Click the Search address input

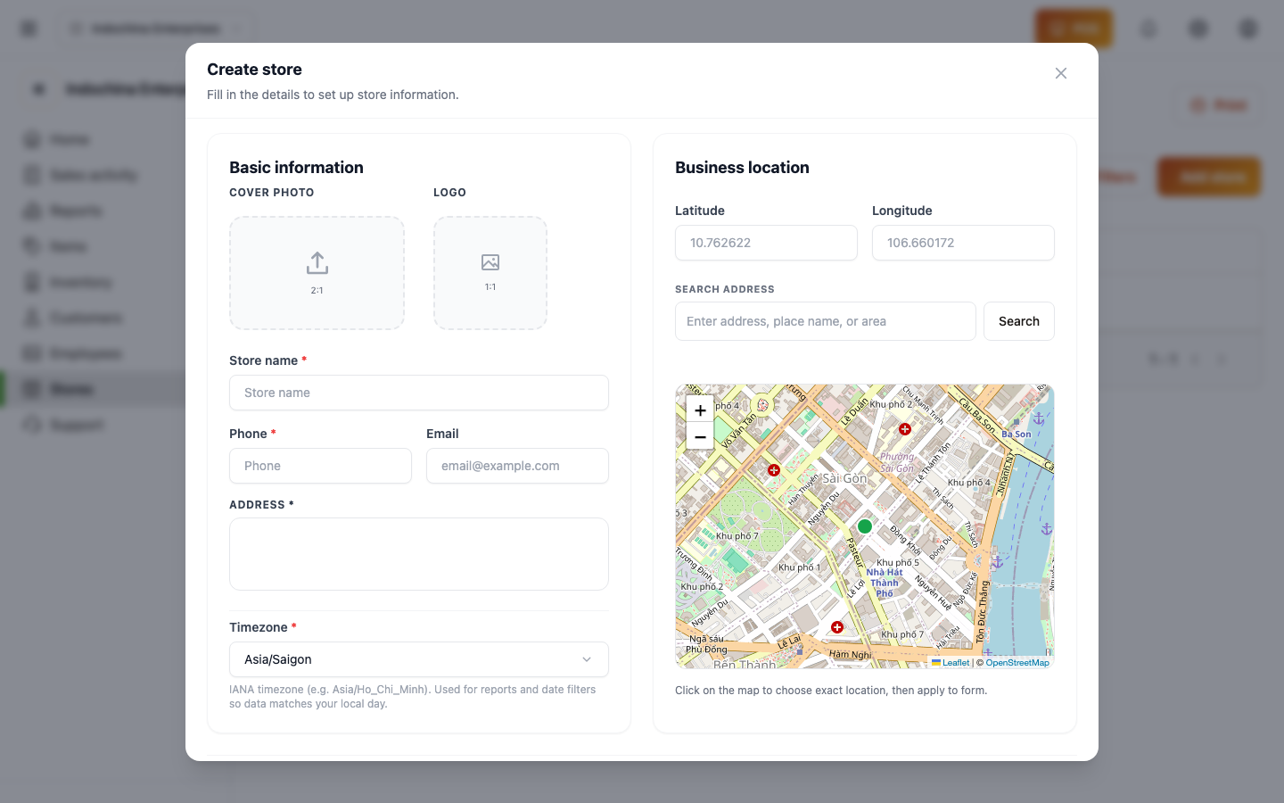[x=826, y=321]
